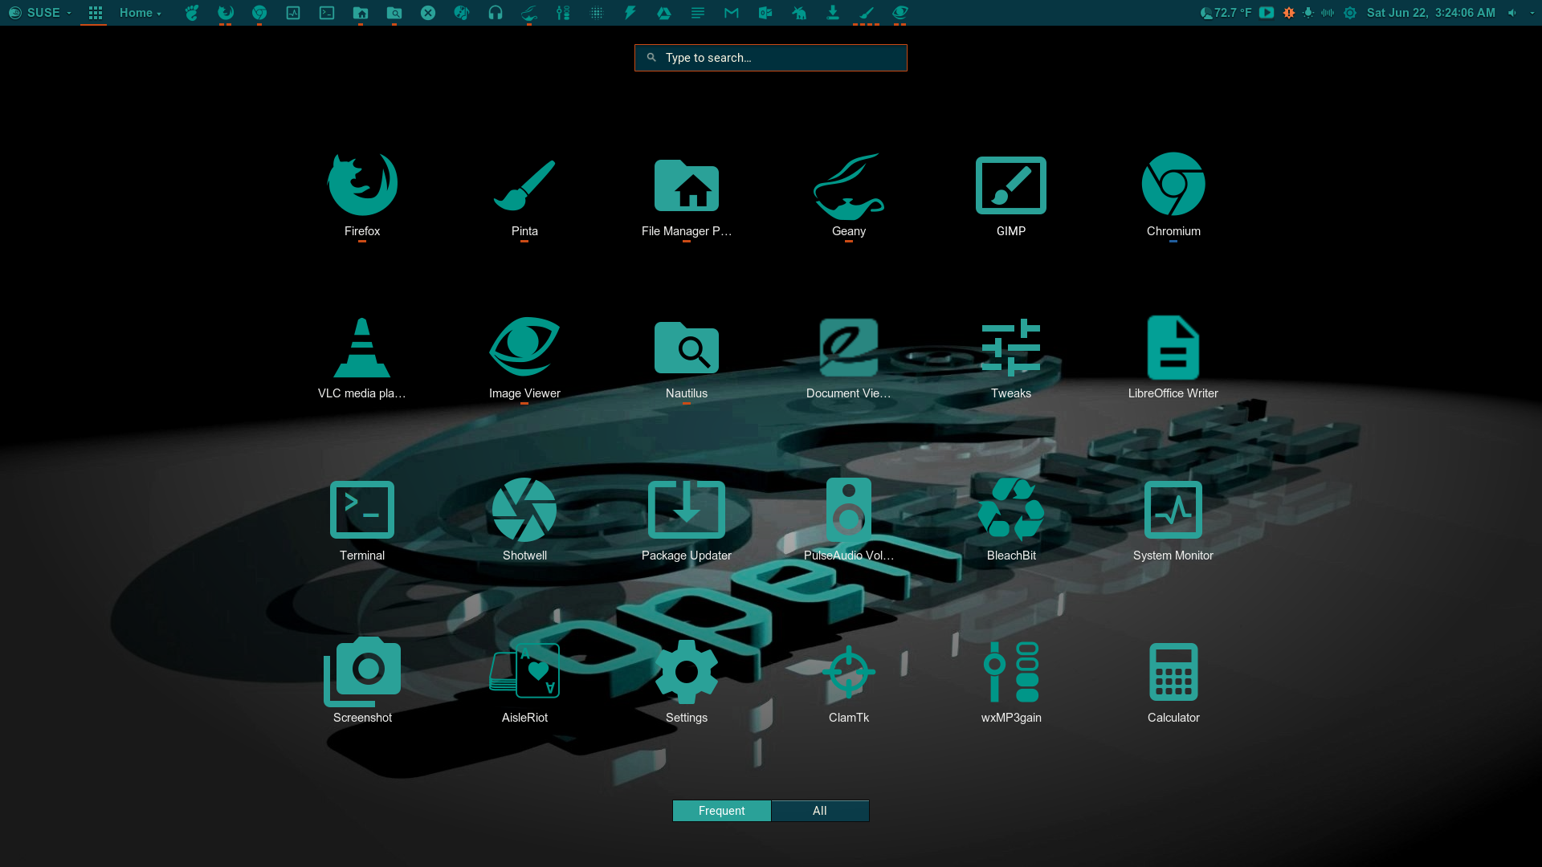Open Image Viewer from the app grid
1542x867 pixels.
[x=524, y=357]
